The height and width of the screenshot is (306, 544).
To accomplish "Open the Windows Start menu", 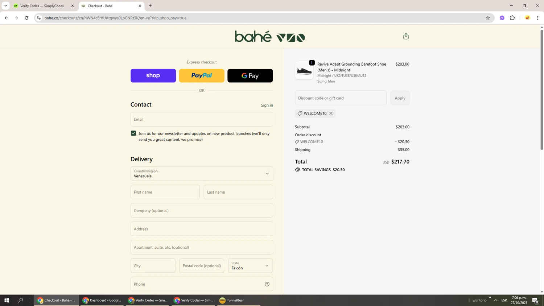I will [6, 300].
